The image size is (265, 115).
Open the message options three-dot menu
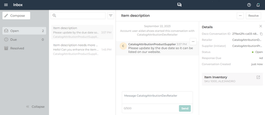coord(193,42)
